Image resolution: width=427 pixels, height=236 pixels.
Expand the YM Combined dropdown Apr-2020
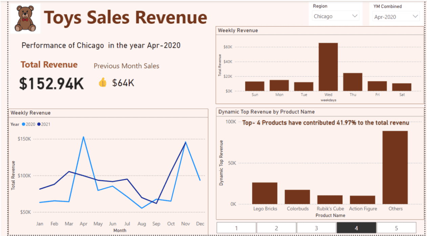pyautogui.click(x=396, y=17)
